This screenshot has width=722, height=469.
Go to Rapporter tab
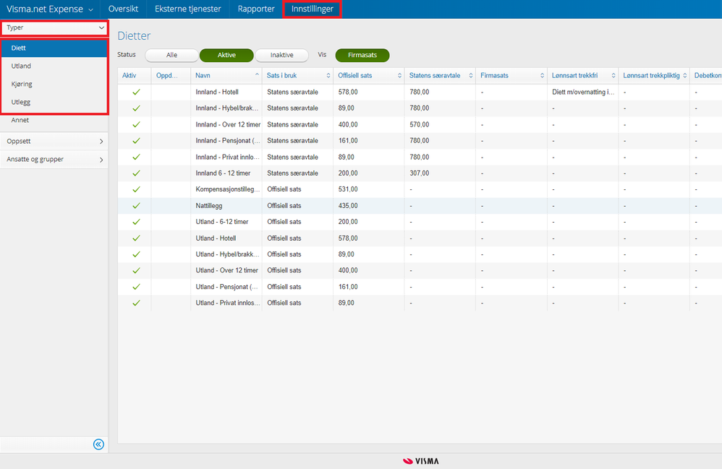(256, 9)
